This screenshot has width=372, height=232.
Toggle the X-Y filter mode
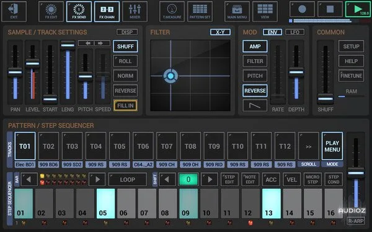tap(220, 32)
